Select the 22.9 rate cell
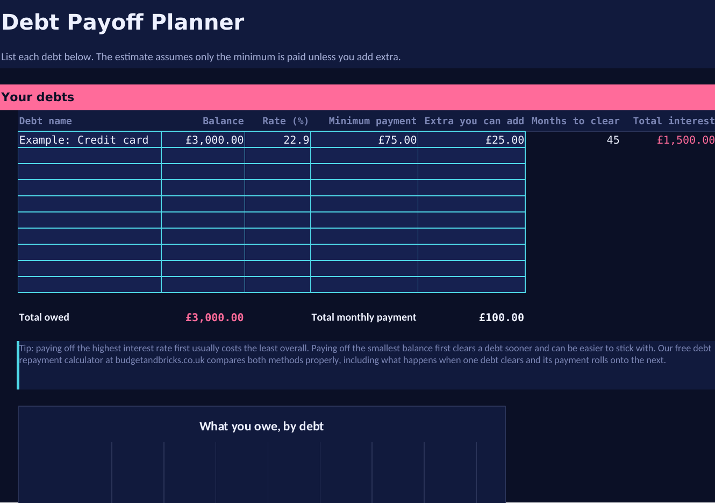The image size is (715, 503). pos(278,140)
